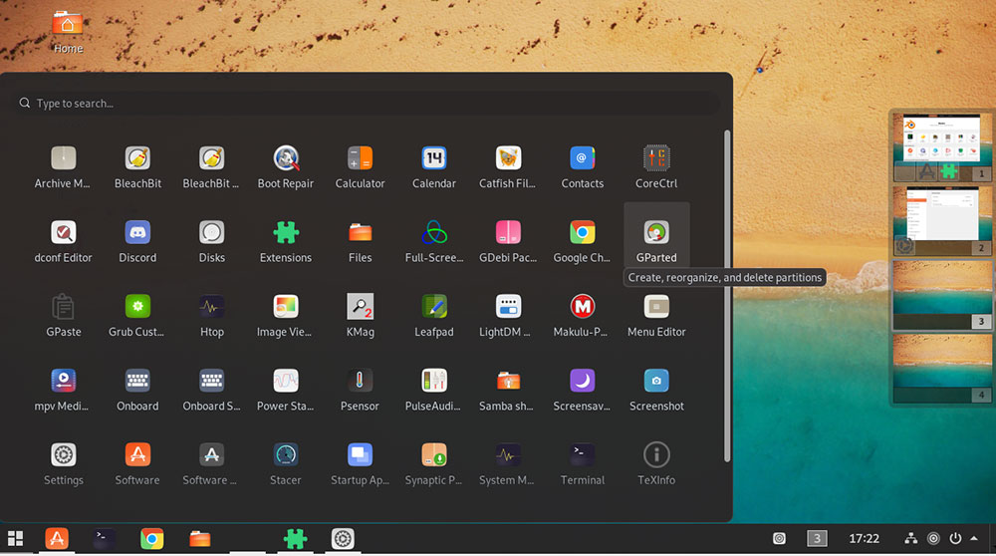Open Extensions puzzle icon in taskbar
The width and height of the screenshot is (996, 556).
295,539
